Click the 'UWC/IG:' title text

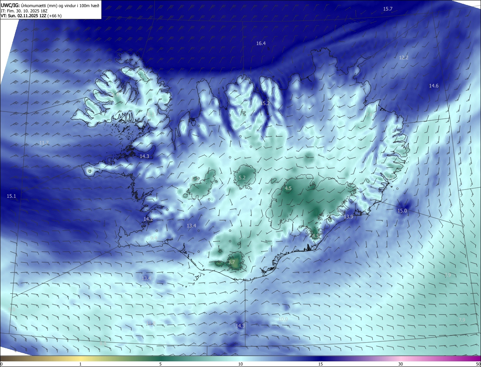coord(10,5)
